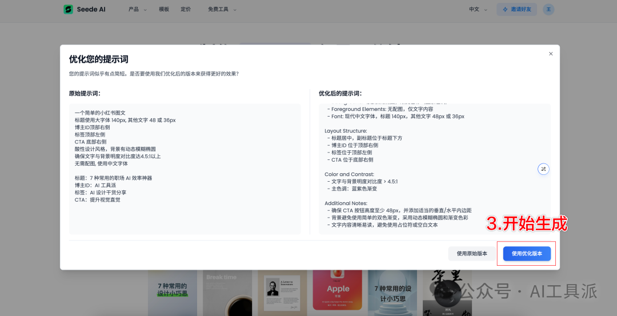This screenshot has width=617, height=316.
Task: Click the 邀请好友 button
Action: (516, 10)
